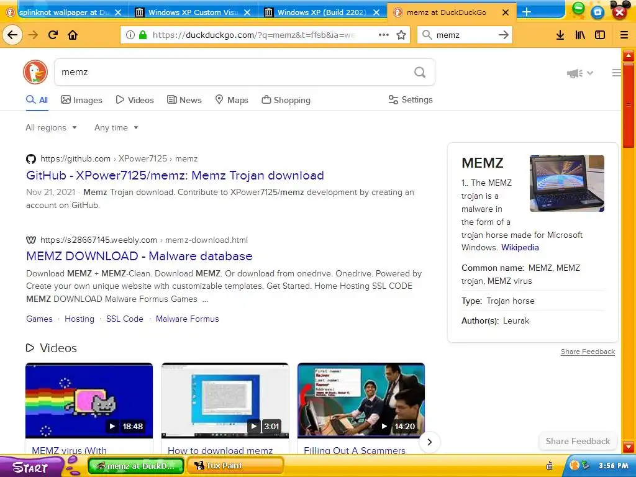
Task: Select the News results tab
Action: 184,100
